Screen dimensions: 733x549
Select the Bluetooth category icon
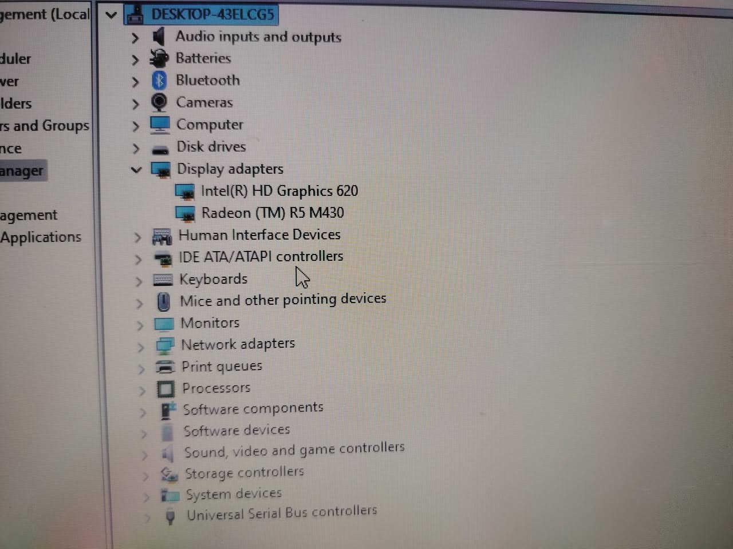pos(159,81)
